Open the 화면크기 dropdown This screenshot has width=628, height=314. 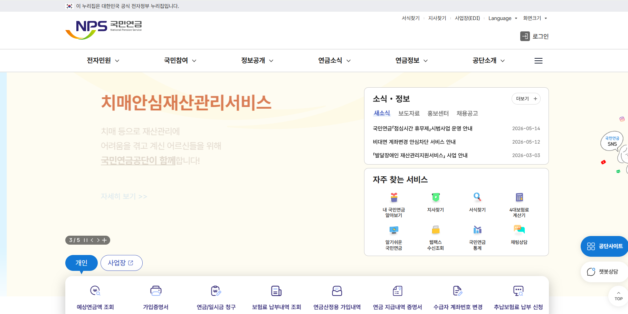pos(535,18)
